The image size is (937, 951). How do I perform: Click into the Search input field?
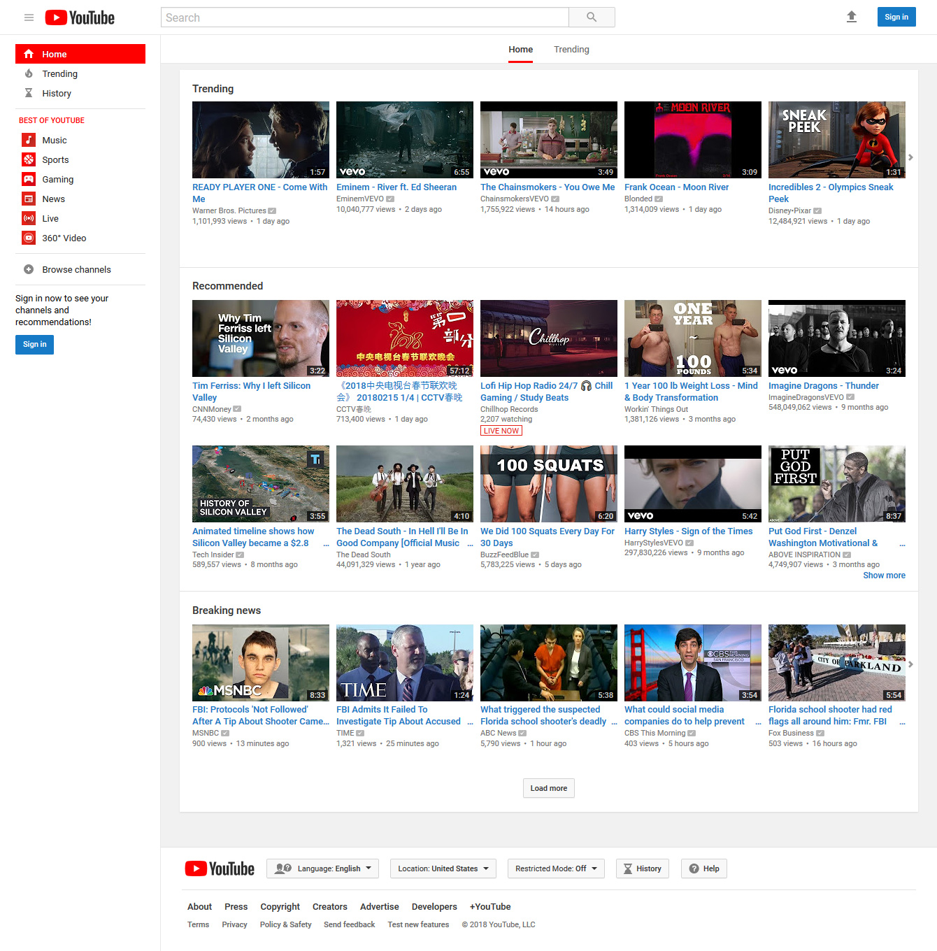pyautogui.click(x=364, y=17)
